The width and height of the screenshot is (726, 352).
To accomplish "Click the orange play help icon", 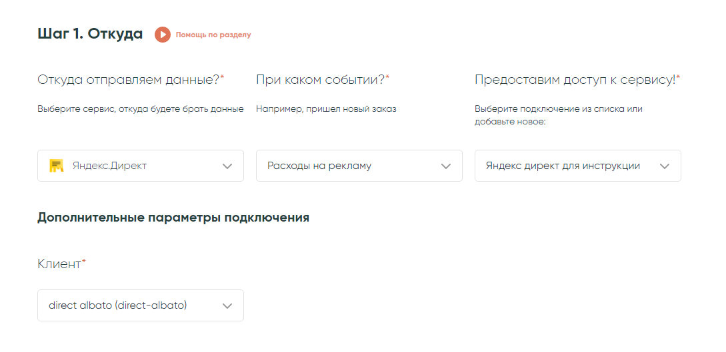I will [x=163, y=35].
